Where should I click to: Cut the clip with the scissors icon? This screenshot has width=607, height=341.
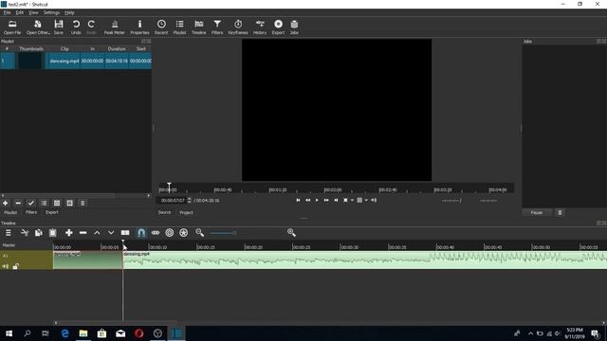tap(25, 233)
